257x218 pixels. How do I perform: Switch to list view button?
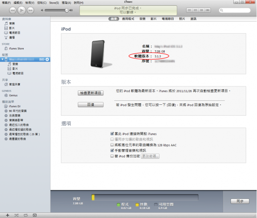coord(189,10)
